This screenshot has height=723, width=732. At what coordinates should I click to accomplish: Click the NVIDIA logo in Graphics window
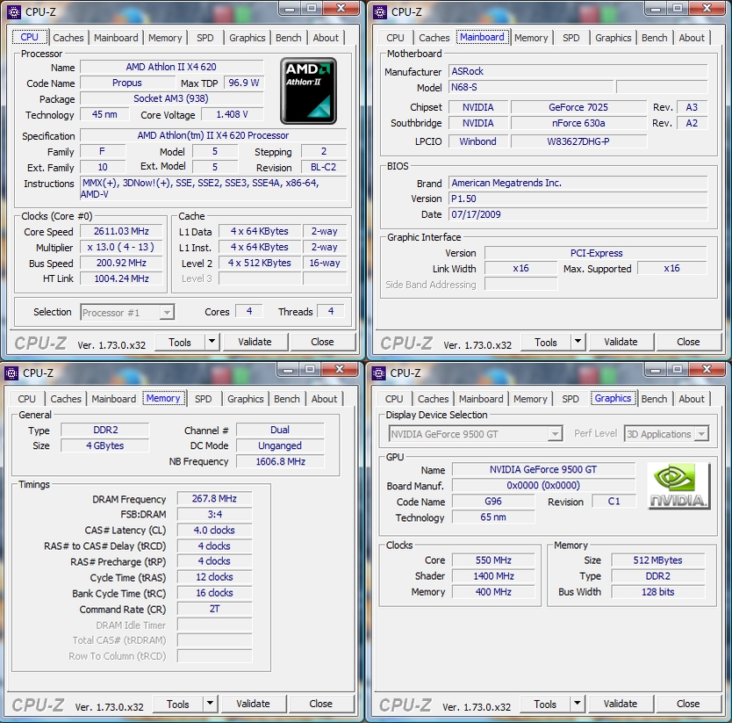tap(679, 486)
